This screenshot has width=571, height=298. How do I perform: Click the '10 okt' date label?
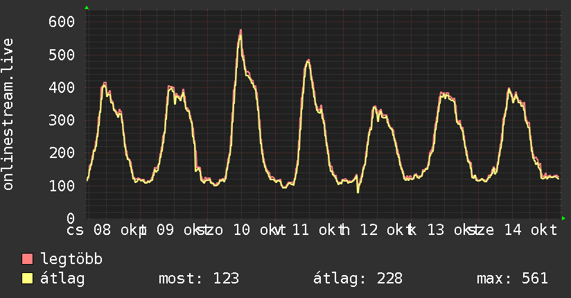tap(259, 230)
